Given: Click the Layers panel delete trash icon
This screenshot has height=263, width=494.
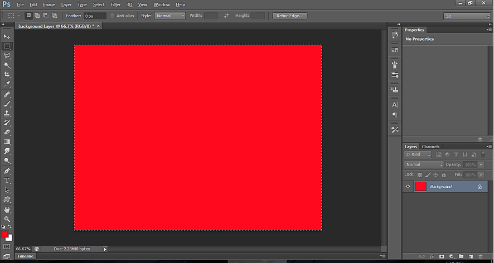Looking at the screenshot, I should [x=481, y=256].
